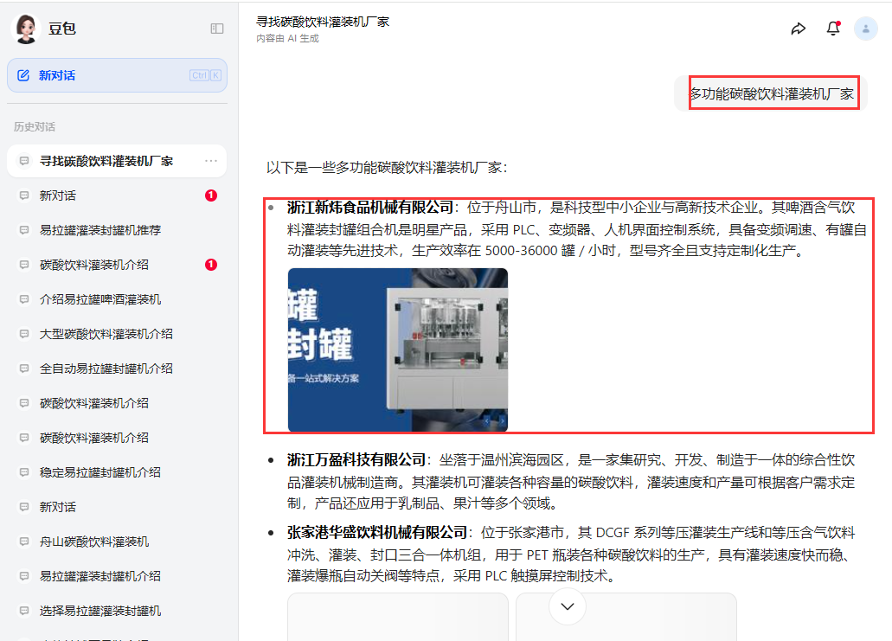Click the share arrow icon
Viewport: 892px width, 641px height.
point(798,29)
